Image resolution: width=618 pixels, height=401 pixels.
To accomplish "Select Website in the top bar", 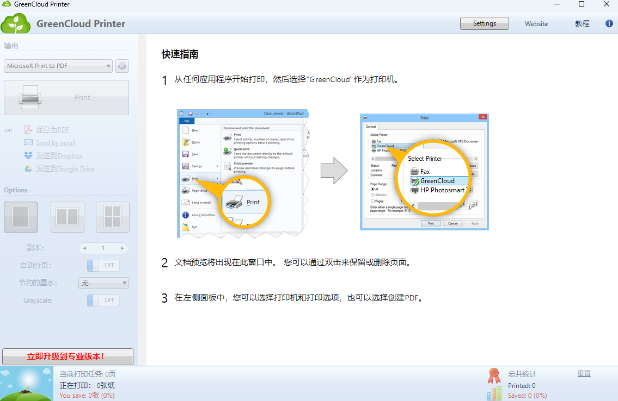I will tap(536, 23).
